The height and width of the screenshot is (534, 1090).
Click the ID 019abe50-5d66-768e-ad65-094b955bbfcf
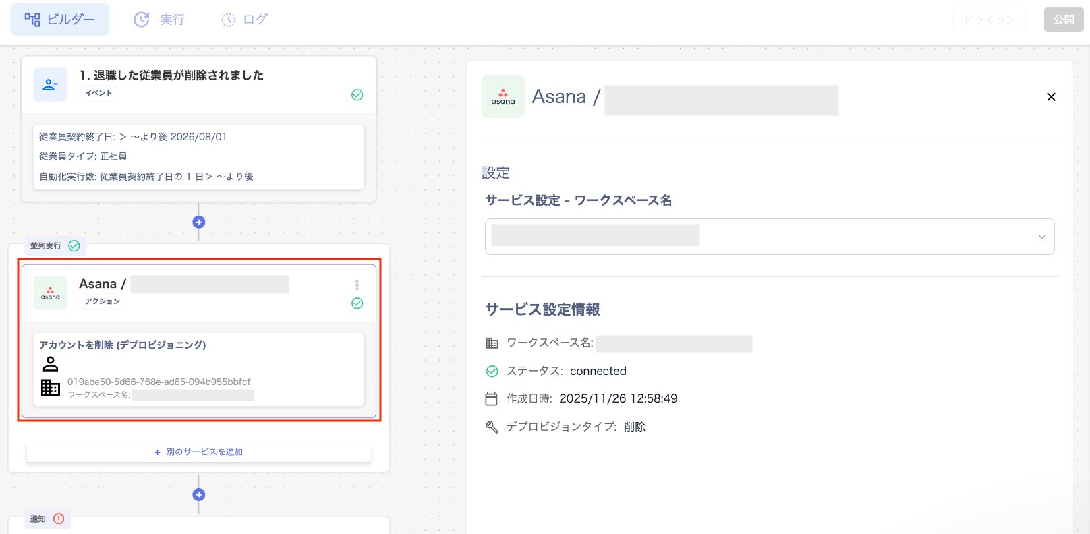pyautogui.click(x=159, y=382)
